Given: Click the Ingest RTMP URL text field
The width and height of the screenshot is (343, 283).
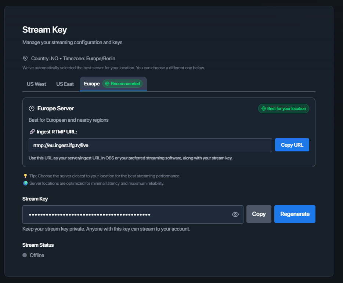Looking at the screenshot, I should point(150,145).
